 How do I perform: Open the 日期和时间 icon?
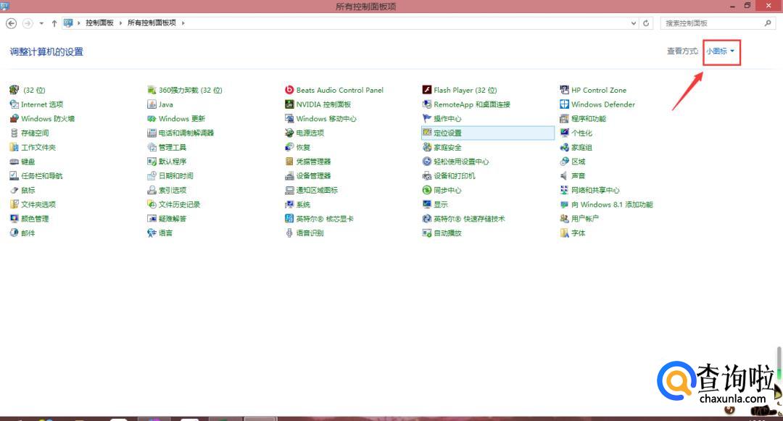[x=152, y=175]
